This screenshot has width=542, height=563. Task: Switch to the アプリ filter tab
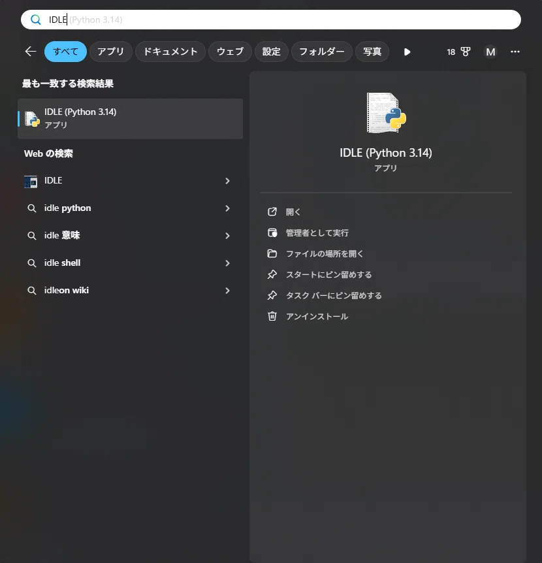click(111, 52)
